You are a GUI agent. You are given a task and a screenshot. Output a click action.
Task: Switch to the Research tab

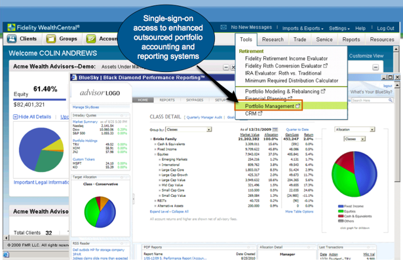point(273,39)
